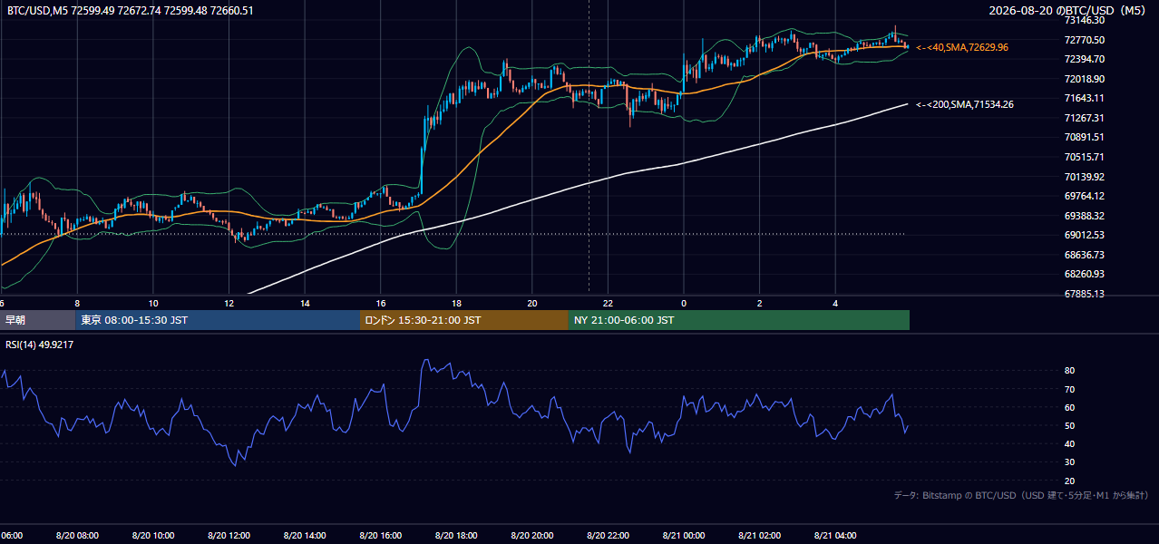Image resolution: width=1159 pixels, height=544 pixels.
Task: Click RSI scale level 30
Action: click(1069, 462)
